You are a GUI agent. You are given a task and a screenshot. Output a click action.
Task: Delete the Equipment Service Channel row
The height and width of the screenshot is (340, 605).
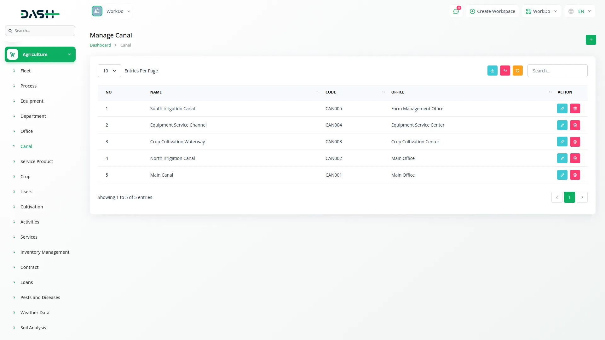point(575,125)
